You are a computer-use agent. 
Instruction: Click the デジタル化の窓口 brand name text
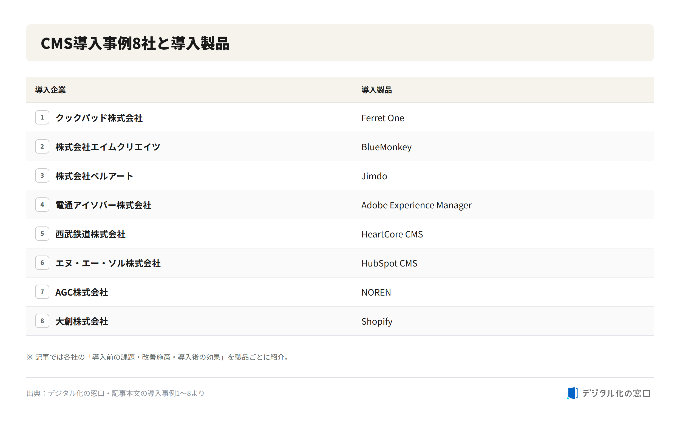tap(616, 393)
